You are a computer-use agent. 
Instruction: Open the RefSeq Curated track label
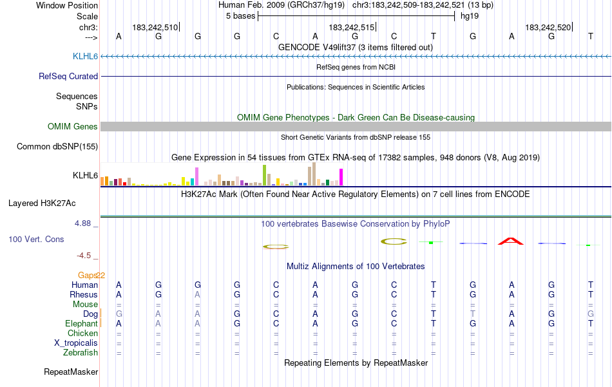68,76
